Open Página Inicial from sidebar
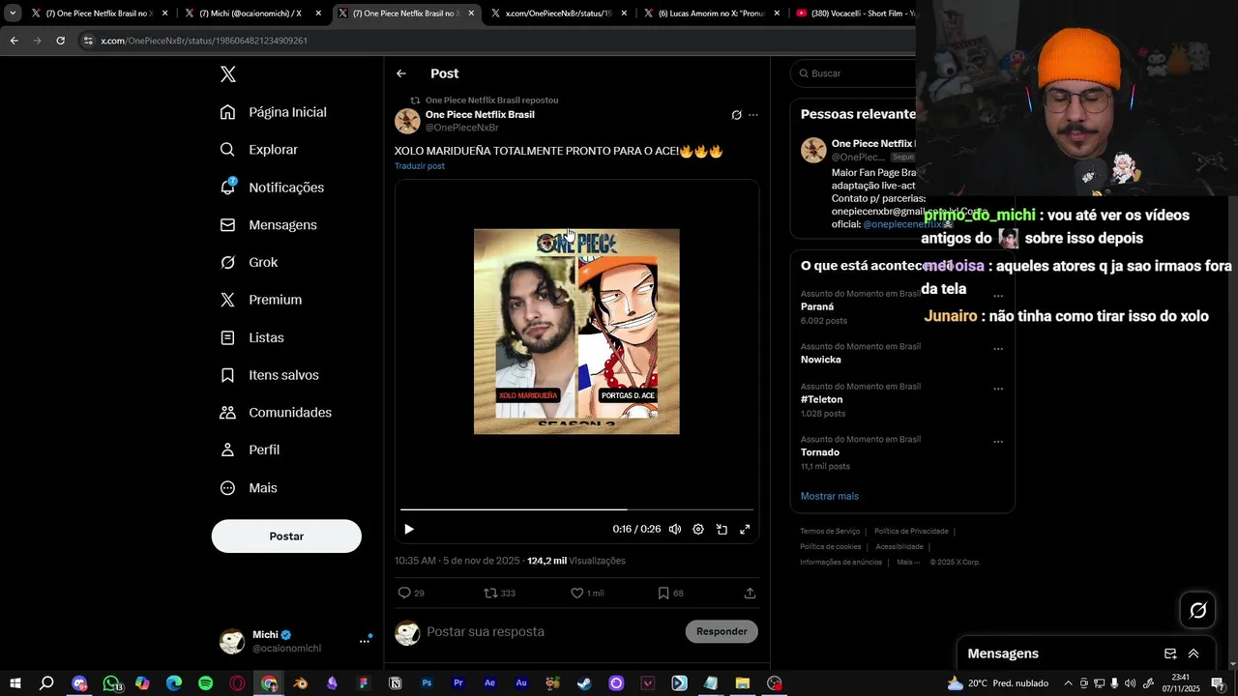The width and height of the screenshot is (1238, 696). click(274, 112)
